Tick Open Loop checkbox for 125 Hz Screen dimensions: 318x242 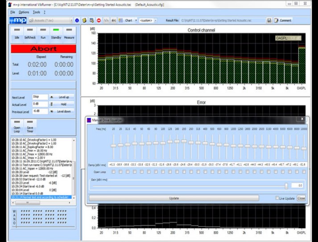[170, 172]
